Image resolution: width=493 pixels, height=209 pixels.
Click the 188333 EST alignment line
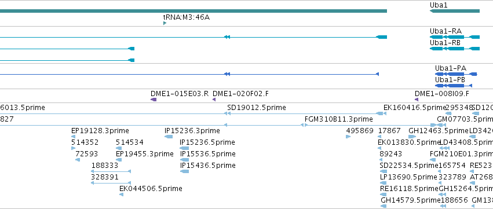tap(111, 171)
